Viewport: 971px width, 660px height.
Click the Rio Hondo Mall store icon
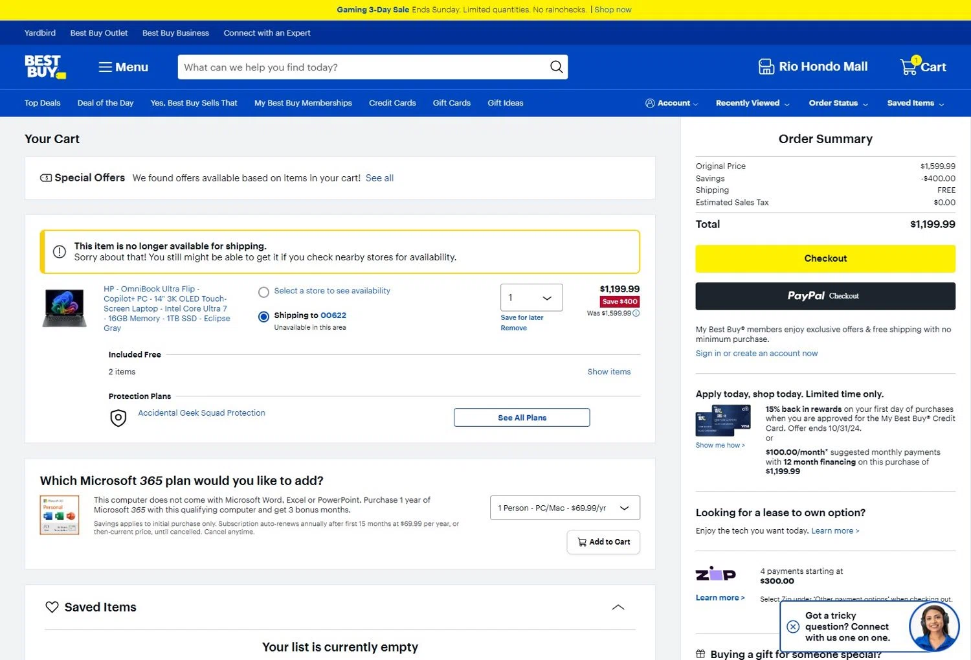coord(766,66)
